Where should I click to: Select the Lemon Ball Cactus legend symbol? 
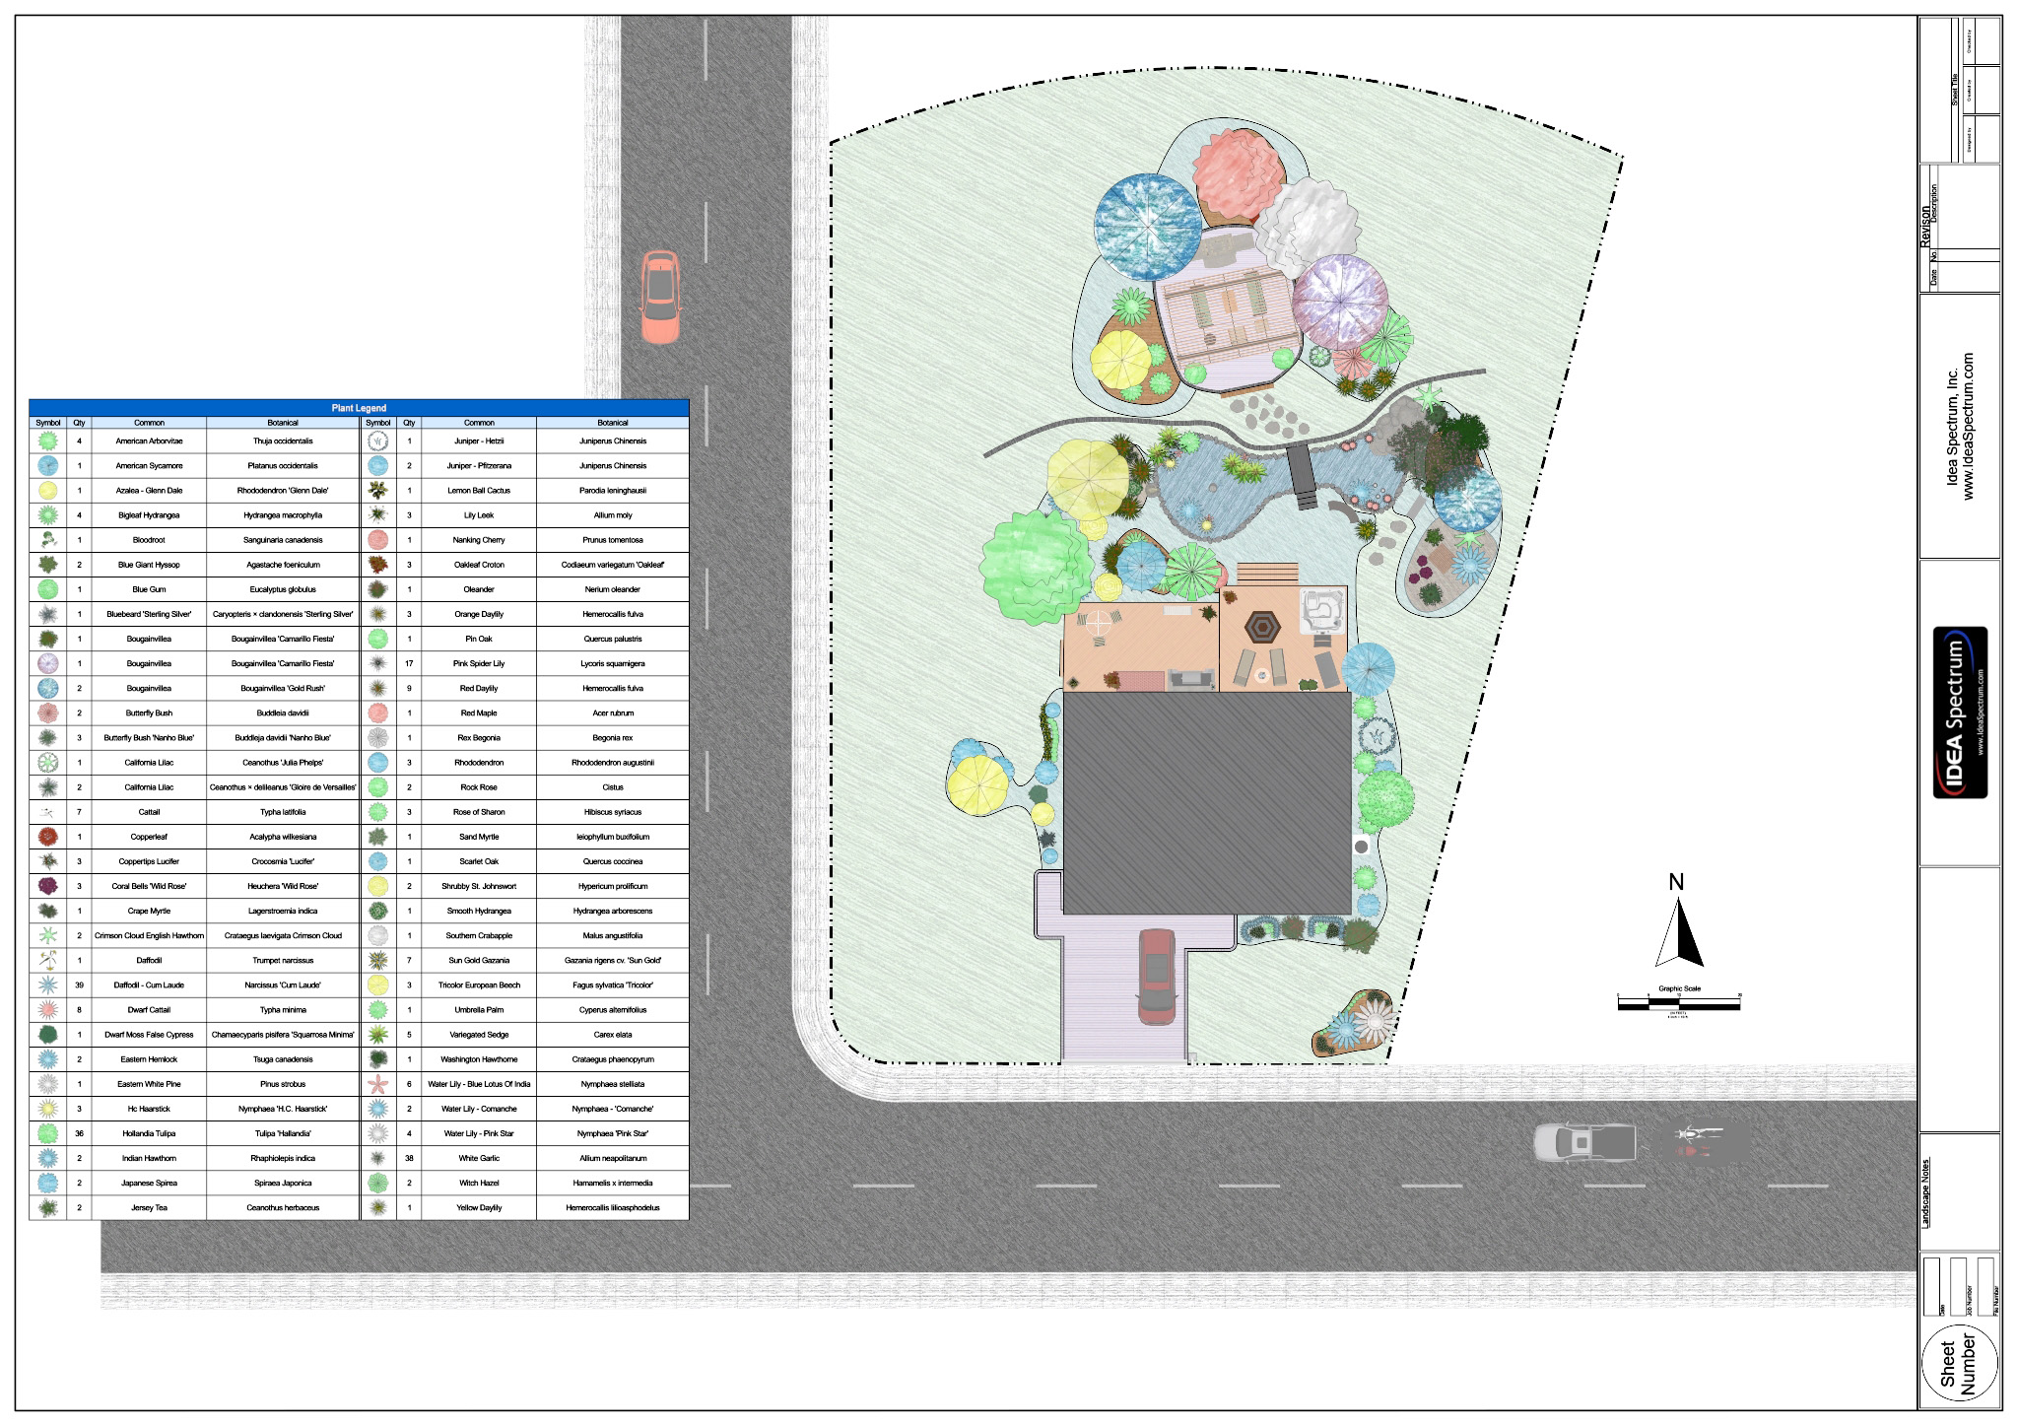click(x=377, y=490)
